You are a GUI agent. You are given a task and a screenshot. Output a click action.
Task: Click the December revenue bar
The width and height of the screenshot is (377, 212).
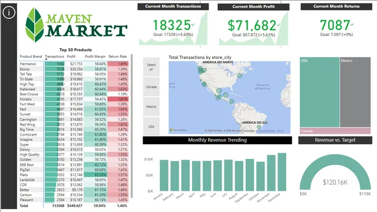point(282,172)
